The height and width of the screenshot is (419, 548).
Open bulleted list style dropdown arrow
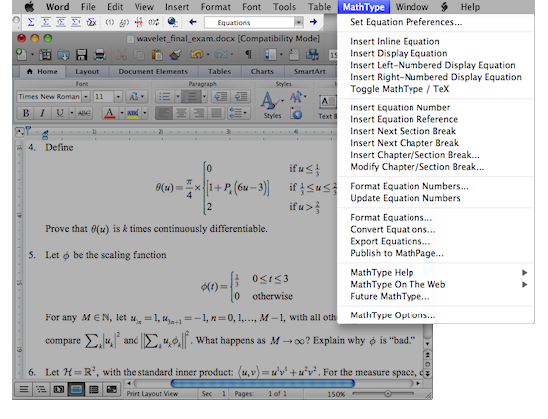(x=178, y=96)
